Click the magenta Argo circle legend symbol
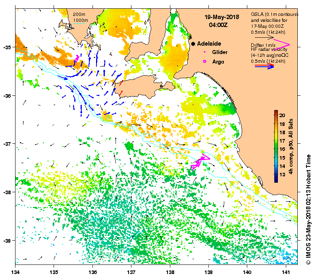Image resolution: width=314 pixels, height=278 pixels. (x=204, y=62)
